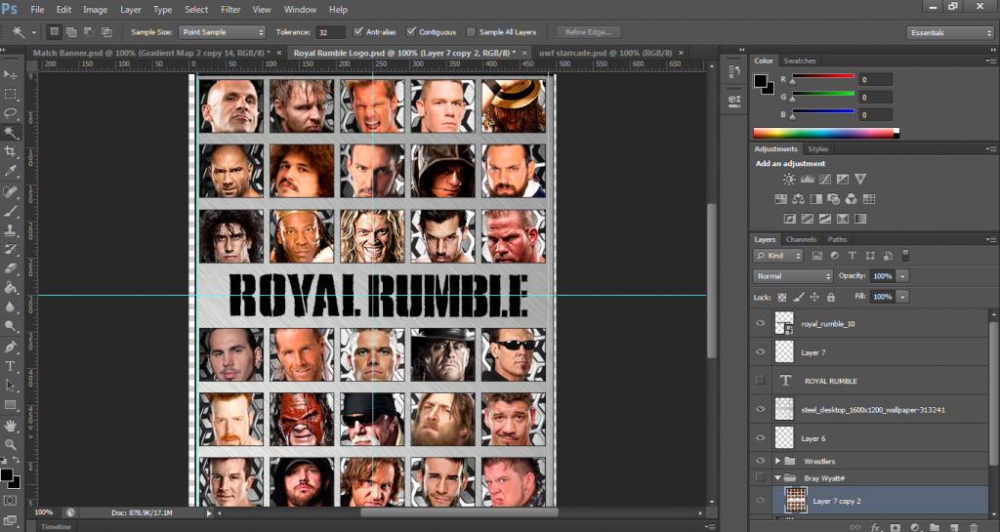This screenshot has height=532, width=1000.
Task: Enable Sample All Layers checkbox
Action: pyautogui.click(x=472, y=32)
